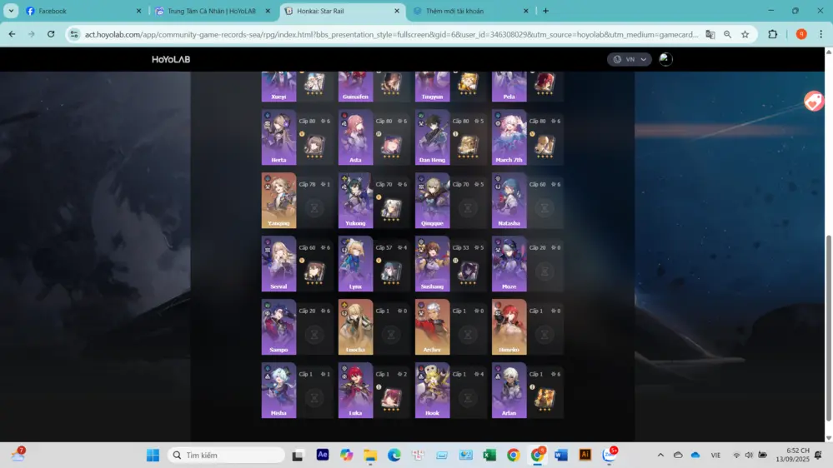Open the zoom magnifier icon in address bar
833x468 pixels.
728,34
